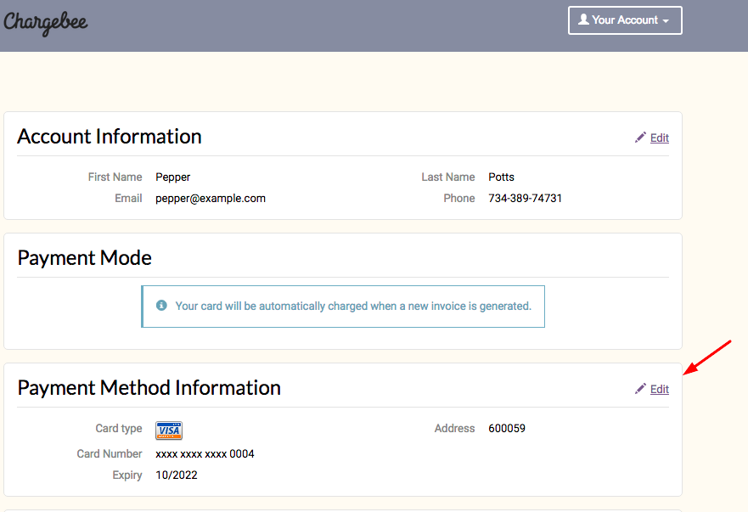Click the pencil icon beside Account Information
Viewport: 748px width, 512px height.
641,138
